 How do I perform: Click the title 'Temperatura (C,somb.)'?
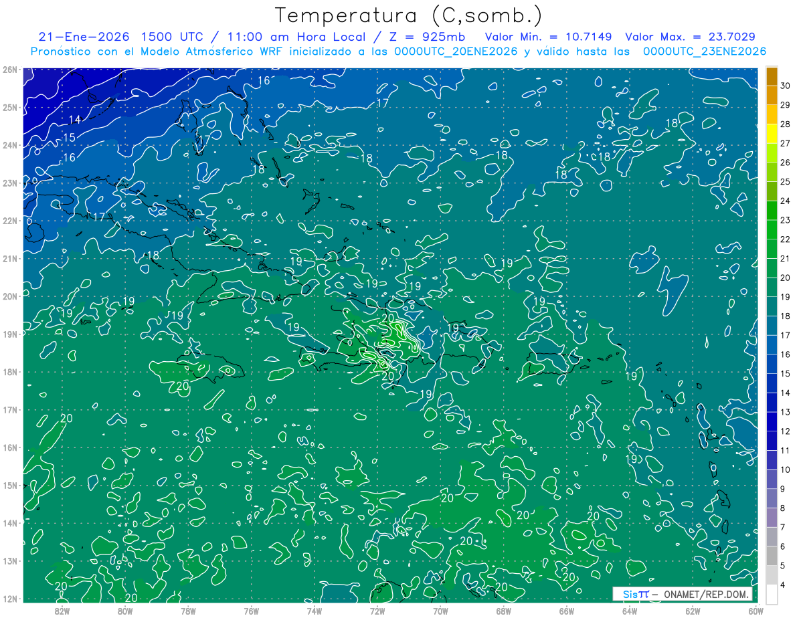click(x=409, y=15)
